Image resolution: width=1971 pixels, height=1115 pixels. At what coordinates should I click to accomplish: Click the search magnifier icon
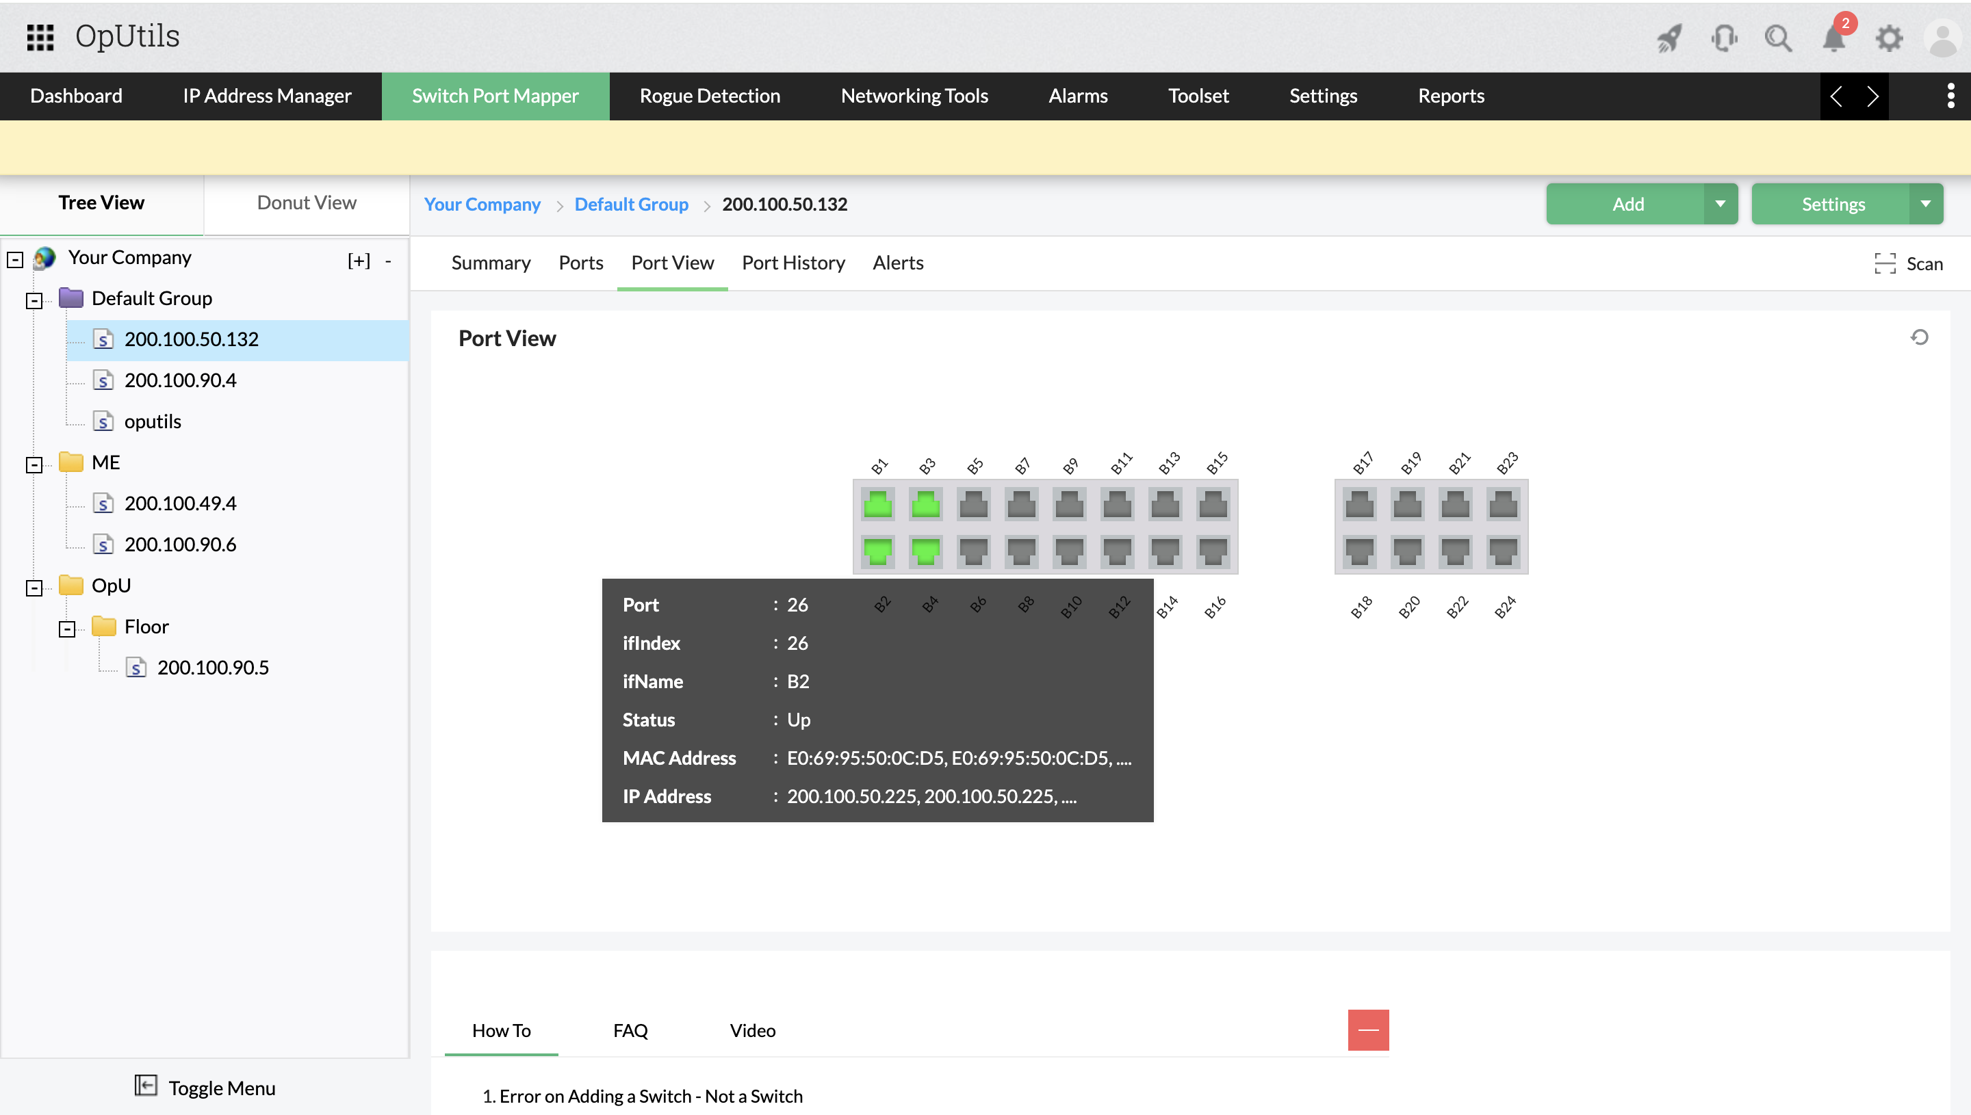point(1778,38)
